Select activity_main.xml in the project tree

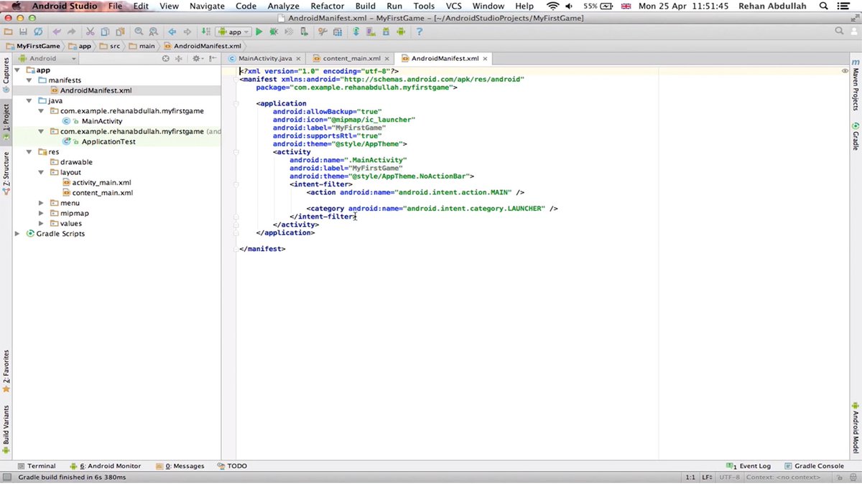click(x=101, y=183)
